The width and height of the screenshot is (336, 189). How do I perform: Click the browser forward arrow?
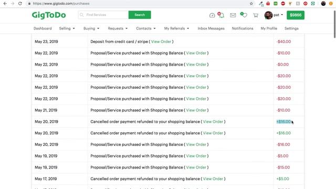coord(13,4)
